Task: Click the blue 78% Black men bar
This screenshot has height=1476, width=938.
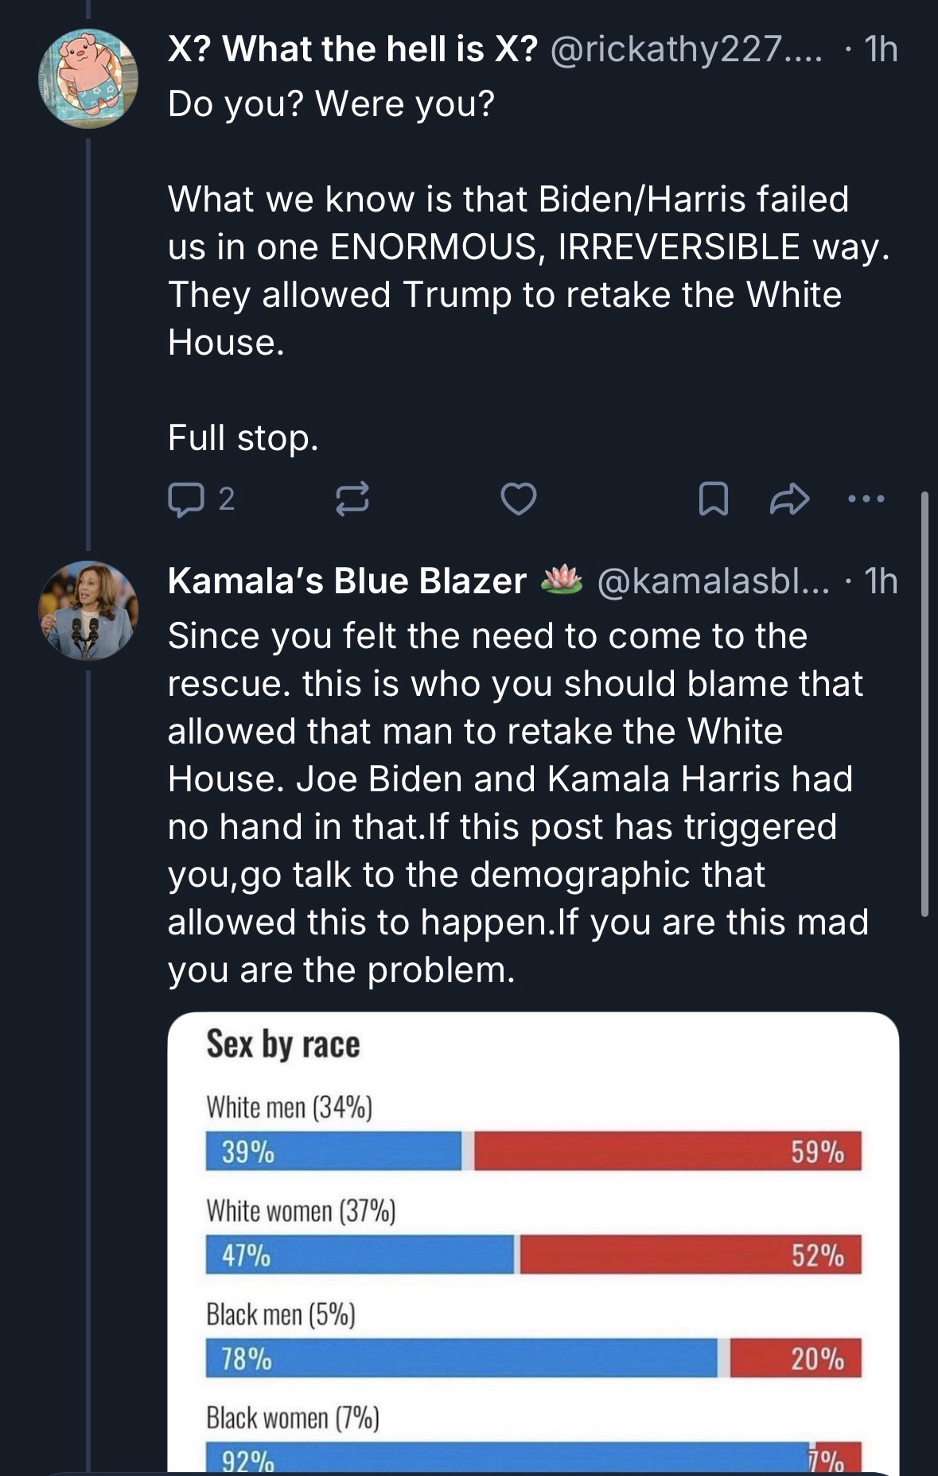Action: [x=461, y=1358]
